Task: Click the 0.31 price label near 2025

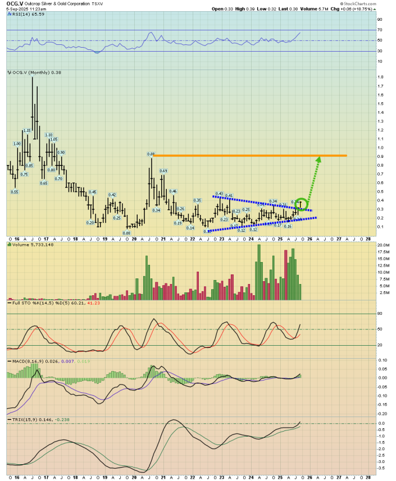Action: pos(283,205)
